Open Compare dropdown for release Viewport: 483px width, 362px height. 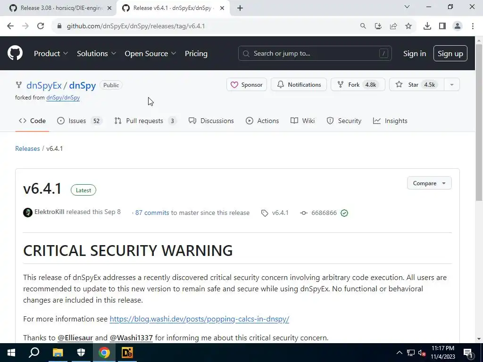pos(429,183)
